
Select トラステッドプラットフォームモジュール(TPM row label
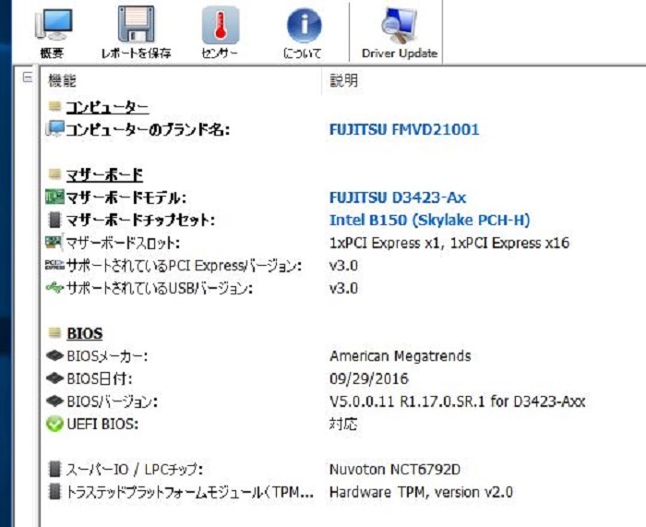tap(190, 492)
